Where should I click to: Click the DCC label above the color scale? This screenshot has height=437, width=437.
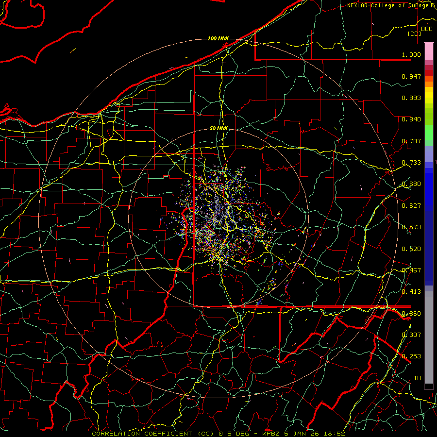(x=426, y=29)
